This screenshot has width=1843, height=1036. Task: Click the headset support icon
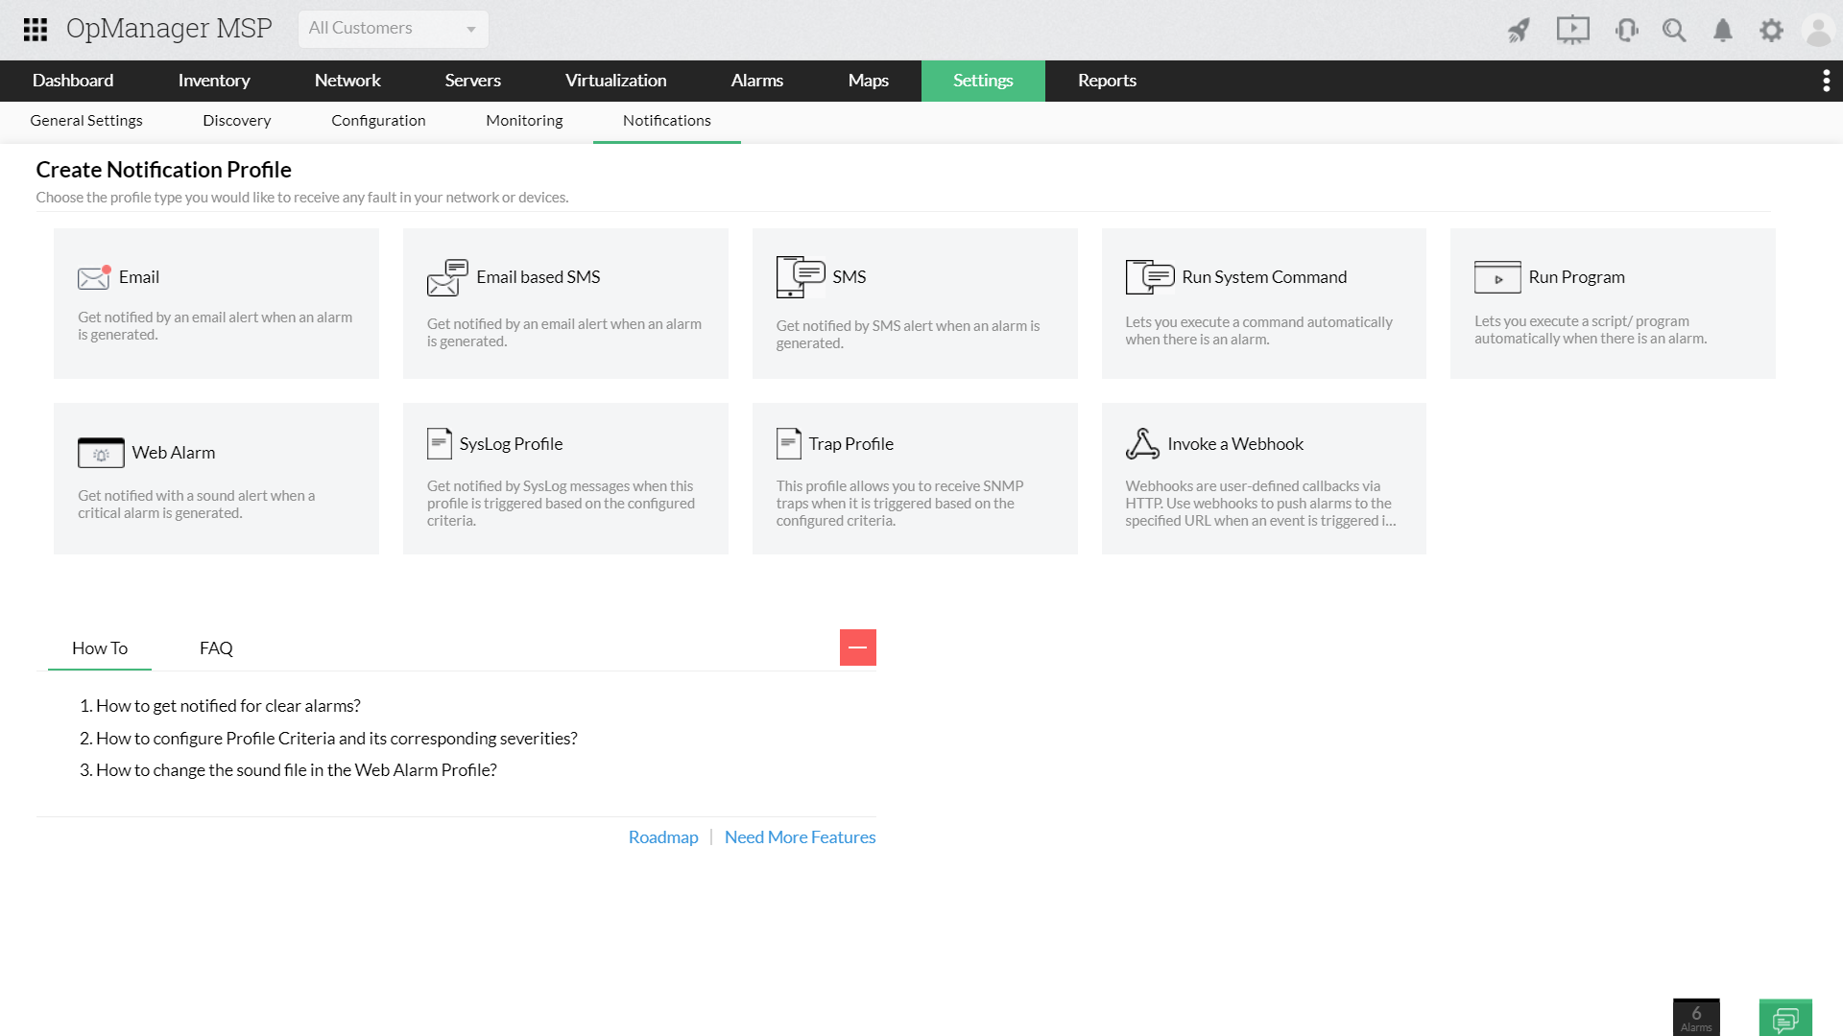[1626, 30]
